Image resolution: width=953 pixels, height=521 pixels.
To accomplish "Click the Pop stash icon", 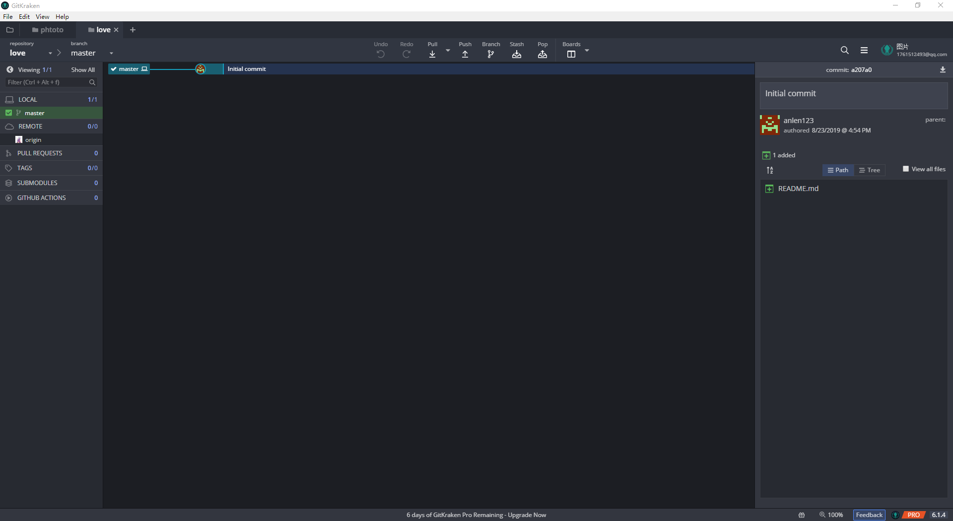I will [543, 54].
